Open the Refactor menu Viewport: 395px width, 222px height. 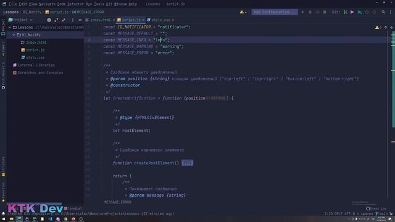click(x=75, y=4)
